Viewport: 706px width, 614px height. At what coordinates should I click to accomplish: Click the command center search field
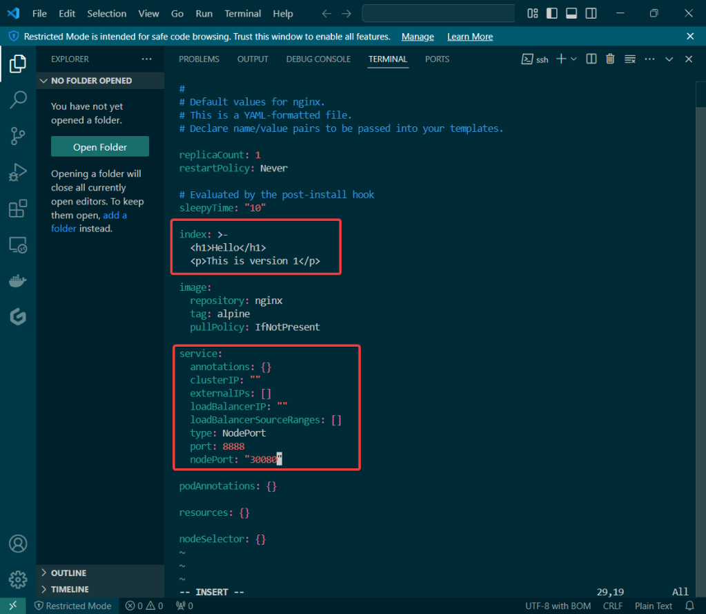[x=438, y=14]
